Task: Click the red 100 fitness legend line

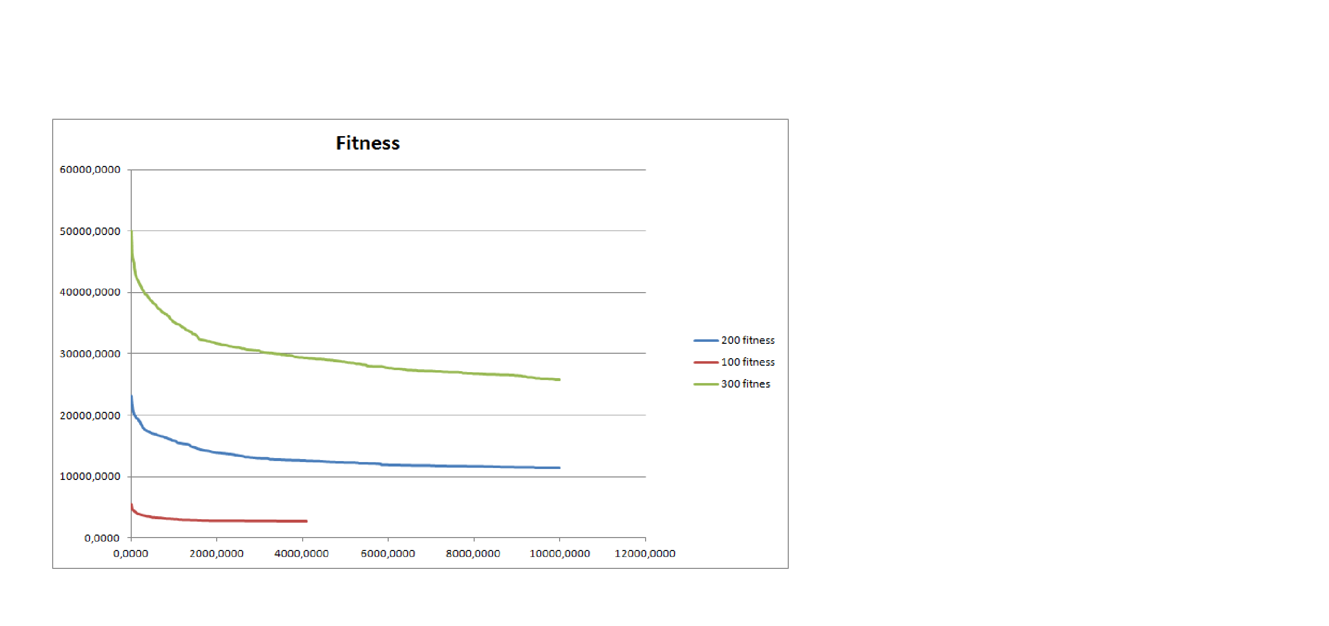Action: pos(706,363)
